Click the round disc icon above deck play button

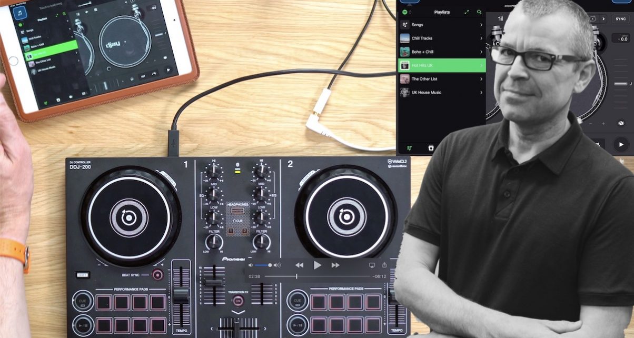(x=621, y=123)
